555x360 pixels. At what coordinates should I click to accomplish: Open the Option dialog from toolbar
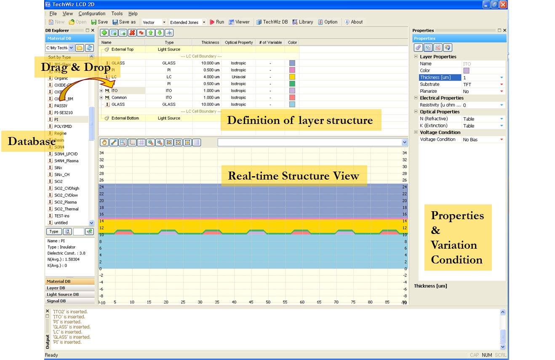pyautogui.click(x=328, y=22)
